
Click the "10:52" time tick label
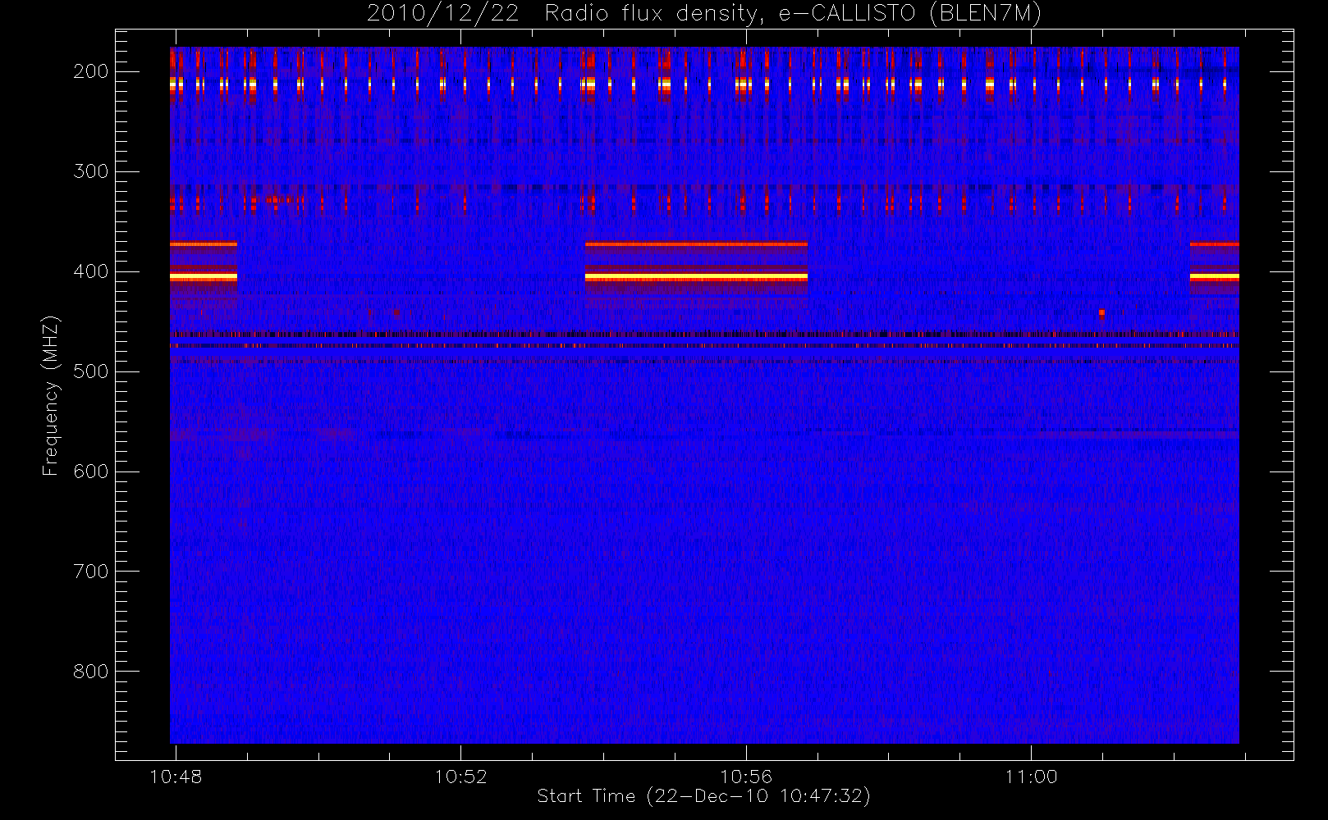click(x=460, y=777)
